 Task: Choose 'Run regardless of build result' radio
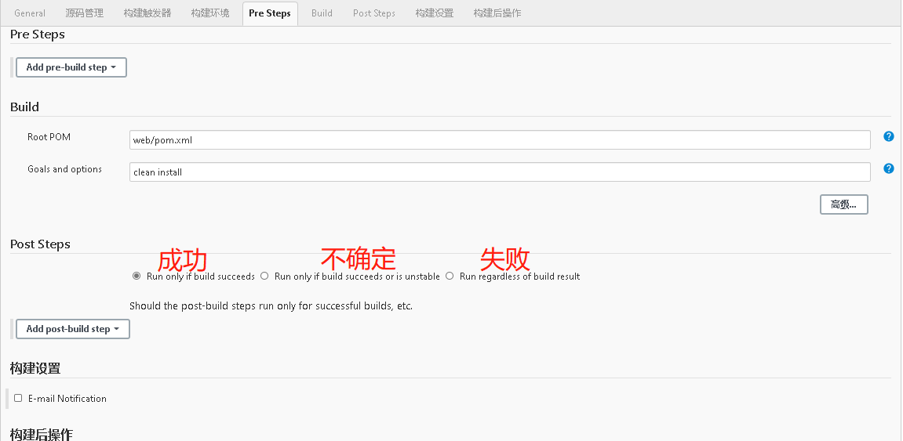click(450, 277)
